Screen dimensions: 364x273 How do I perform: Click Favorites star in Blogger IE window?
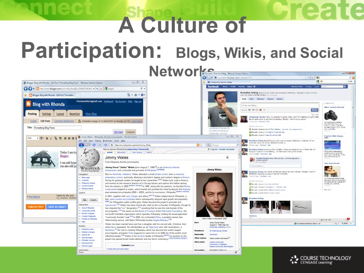tap(25, 95)
